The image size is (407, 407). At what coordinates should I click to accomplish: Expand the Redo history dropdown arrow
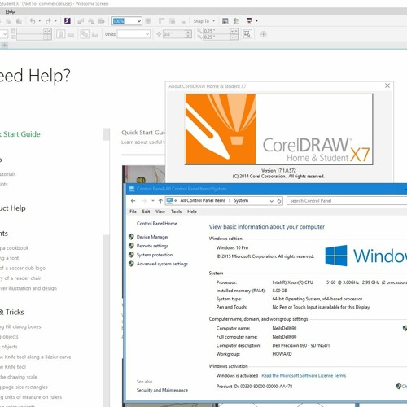(55, 21)
